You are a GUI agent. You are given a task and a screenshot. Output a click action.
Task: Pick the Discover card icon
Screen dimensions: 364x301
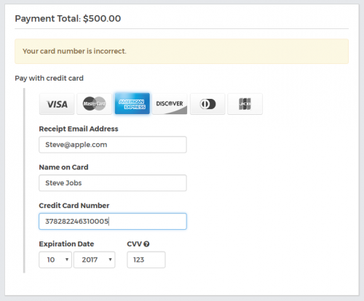[x=170, y=104]
